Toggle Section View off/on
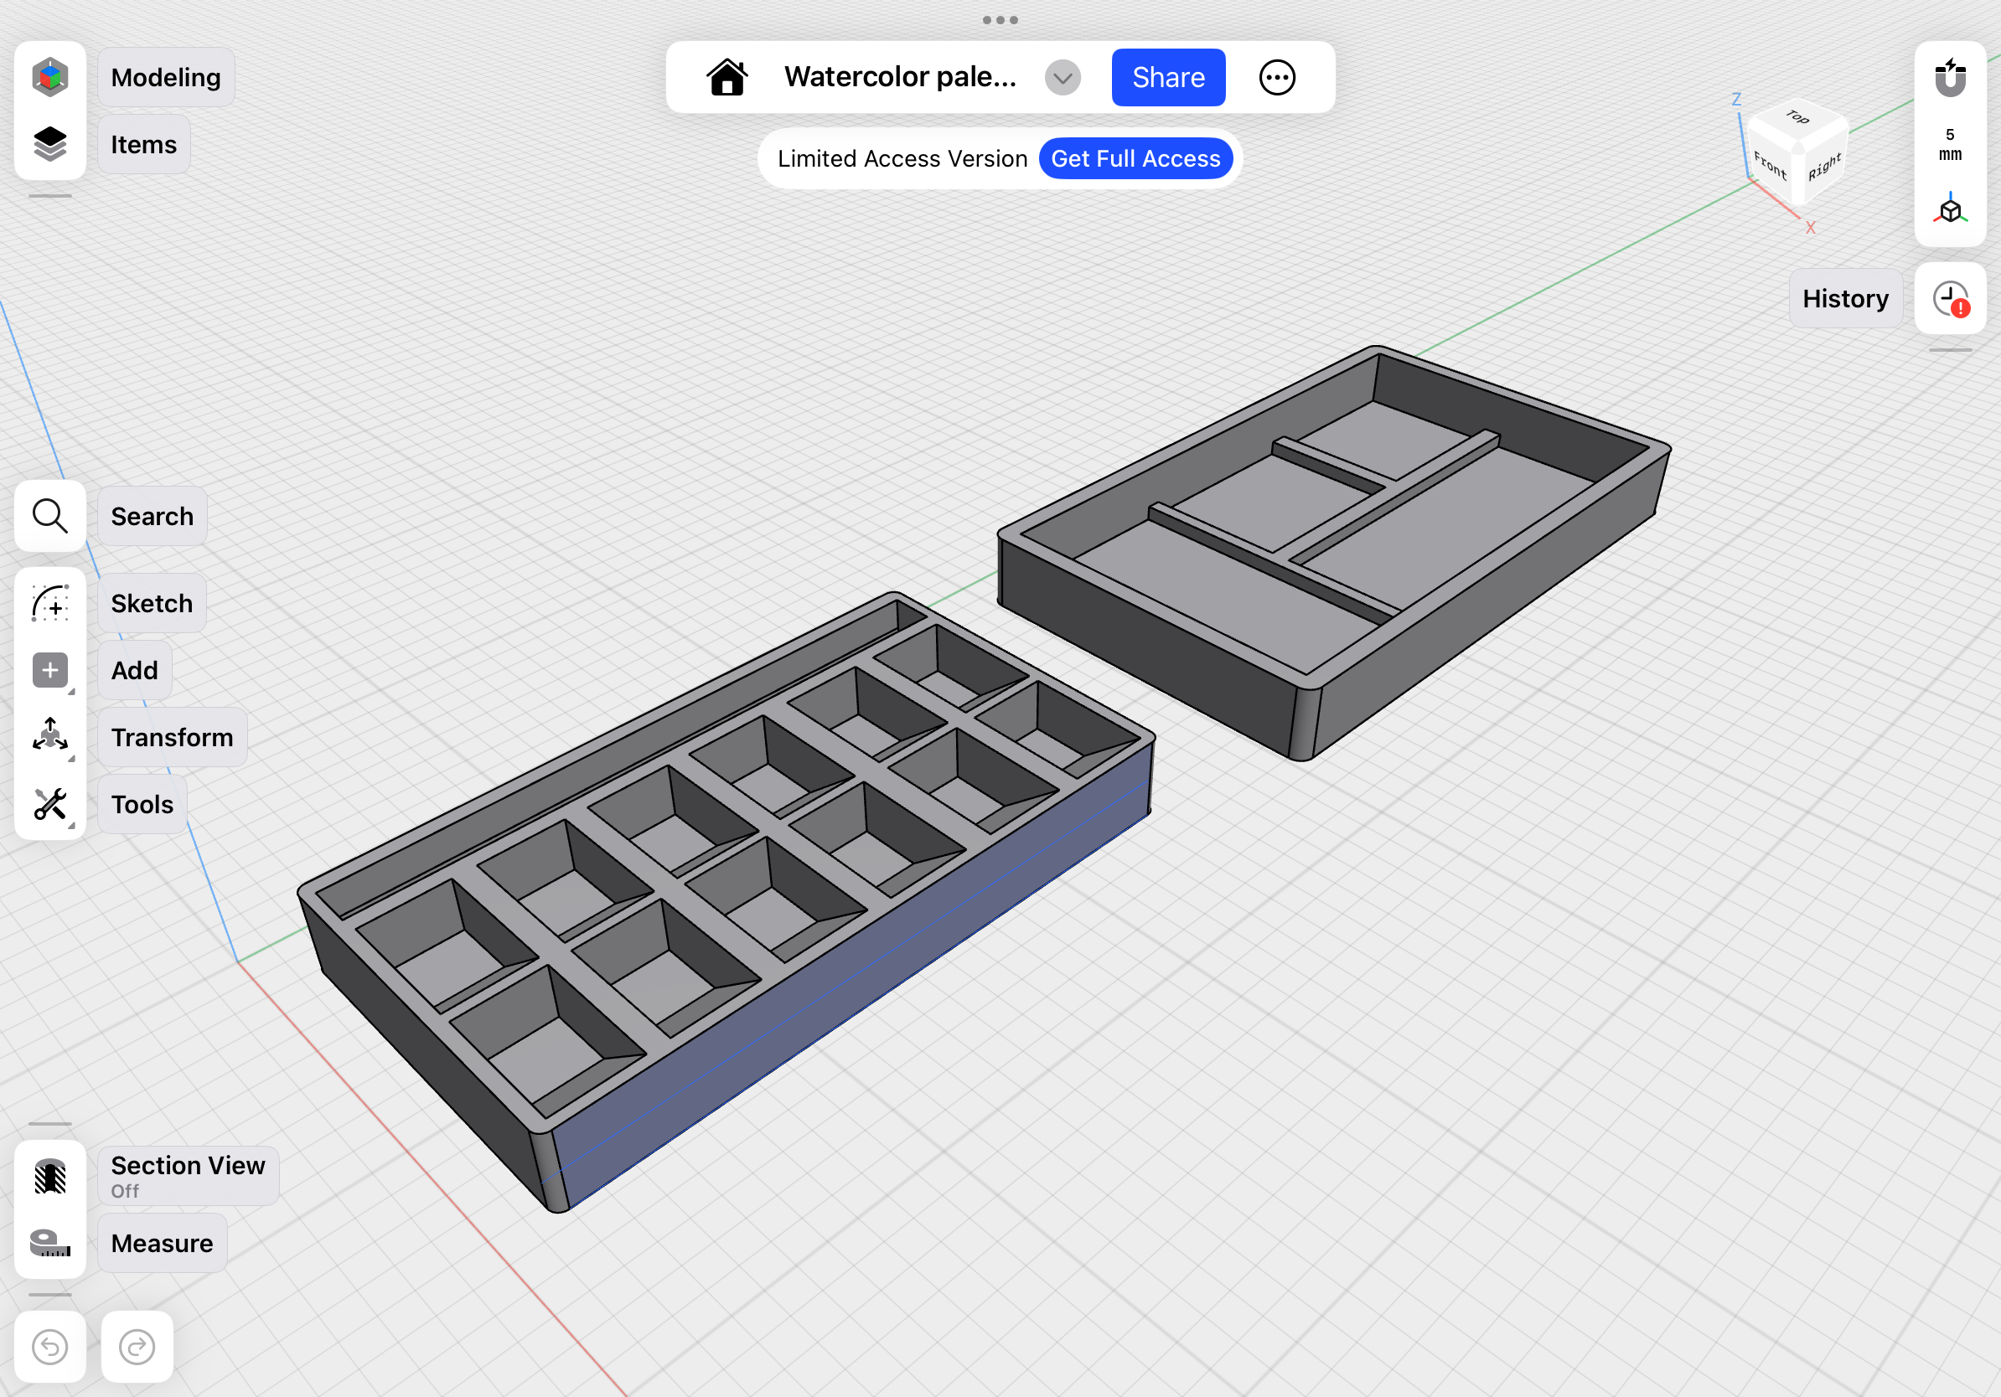 tap(49, 1176)
